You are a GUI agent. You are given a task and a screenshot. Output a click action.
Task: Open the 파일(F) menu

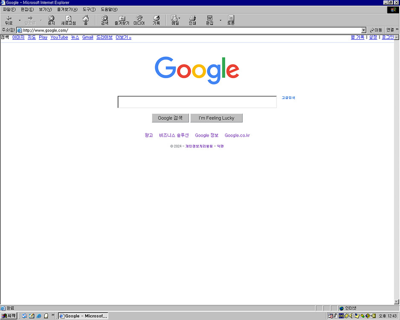(9, 9)
